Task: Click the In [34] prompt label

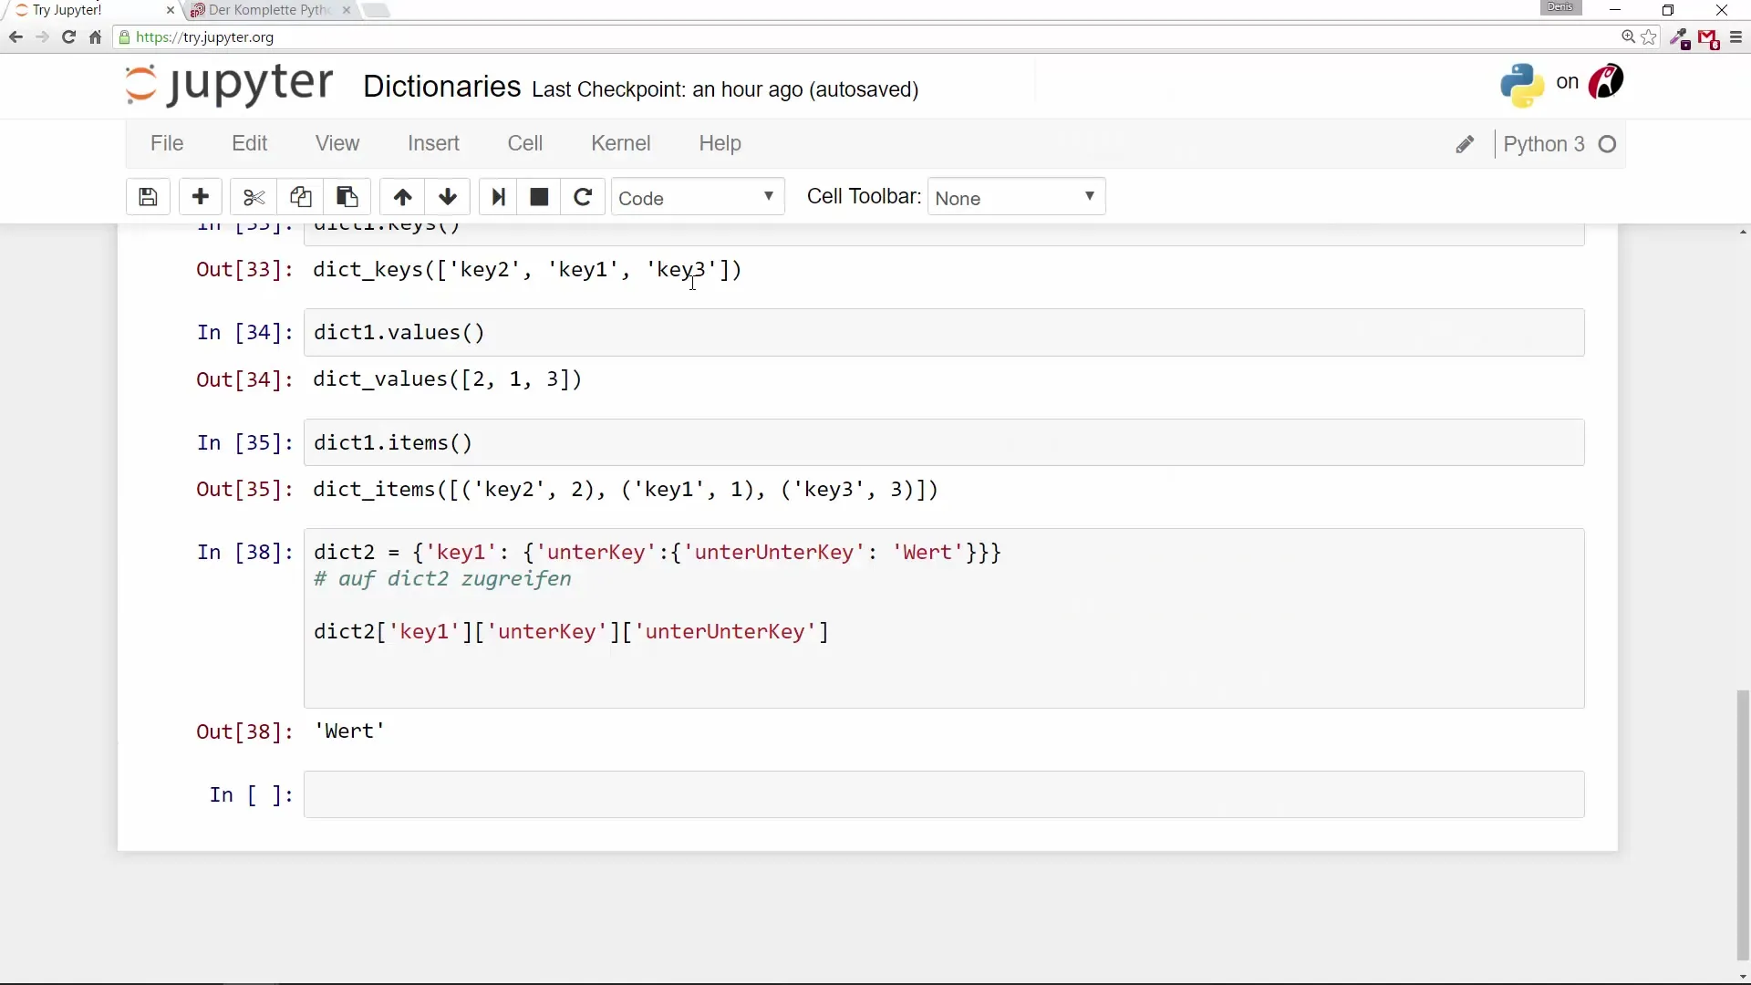Action: click(x=245, y=333)
